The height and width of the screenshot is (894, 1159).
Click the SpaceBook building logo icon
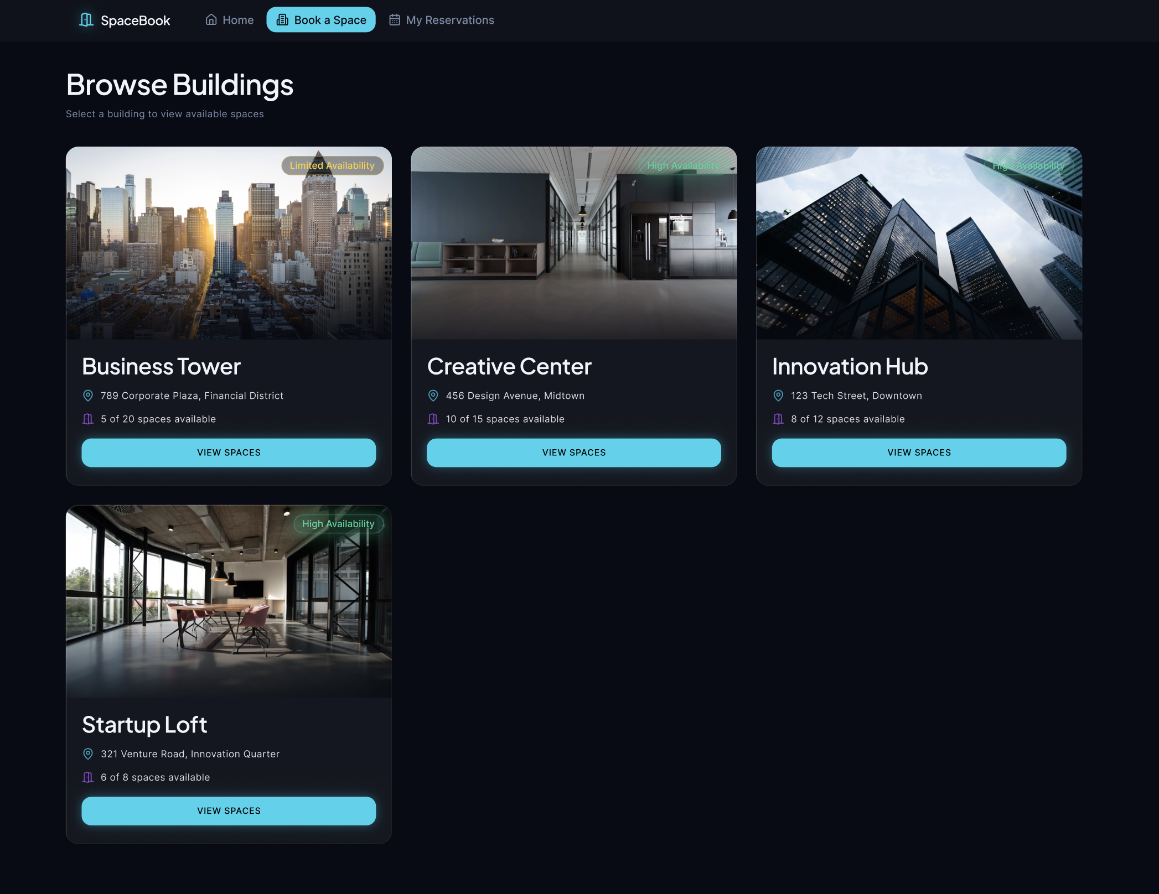(86, 20)
